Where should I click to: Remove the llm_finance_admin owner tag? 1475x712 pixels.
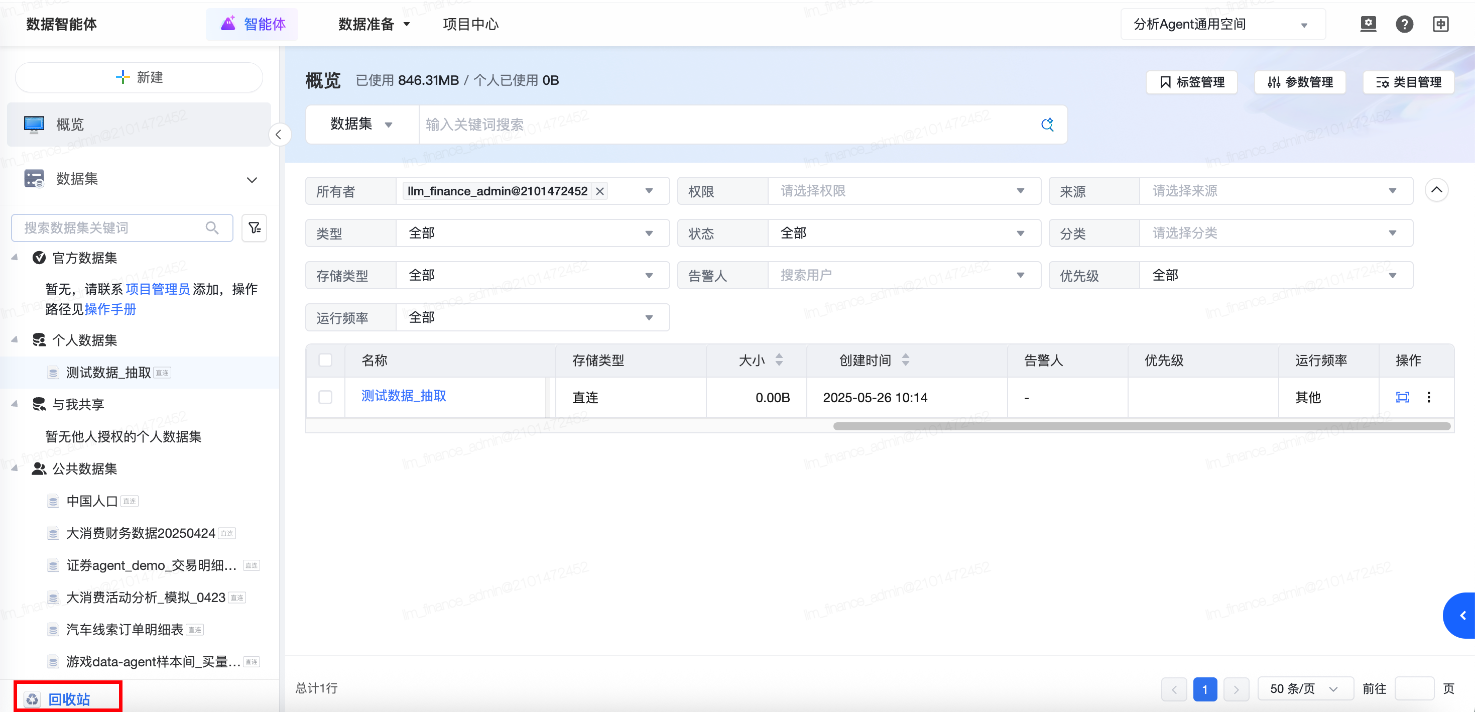click(599, 191)
